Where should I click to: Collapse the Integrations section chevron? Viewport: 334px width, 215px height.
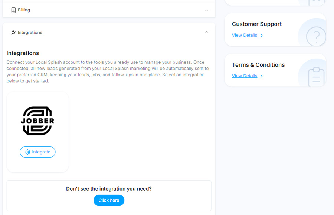pos(206,32)
